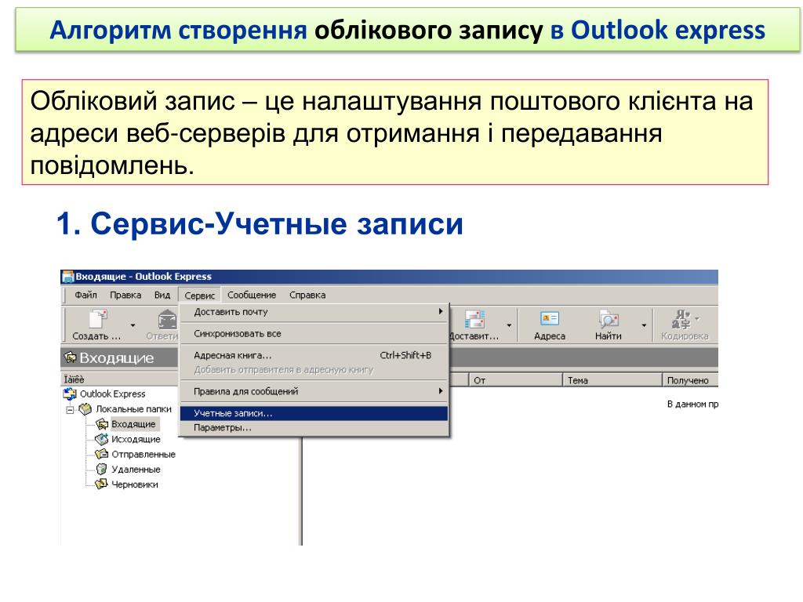This screenshot has width=803, height=602.
Task: Click the Локальные папки label
Action: [133, 409]
